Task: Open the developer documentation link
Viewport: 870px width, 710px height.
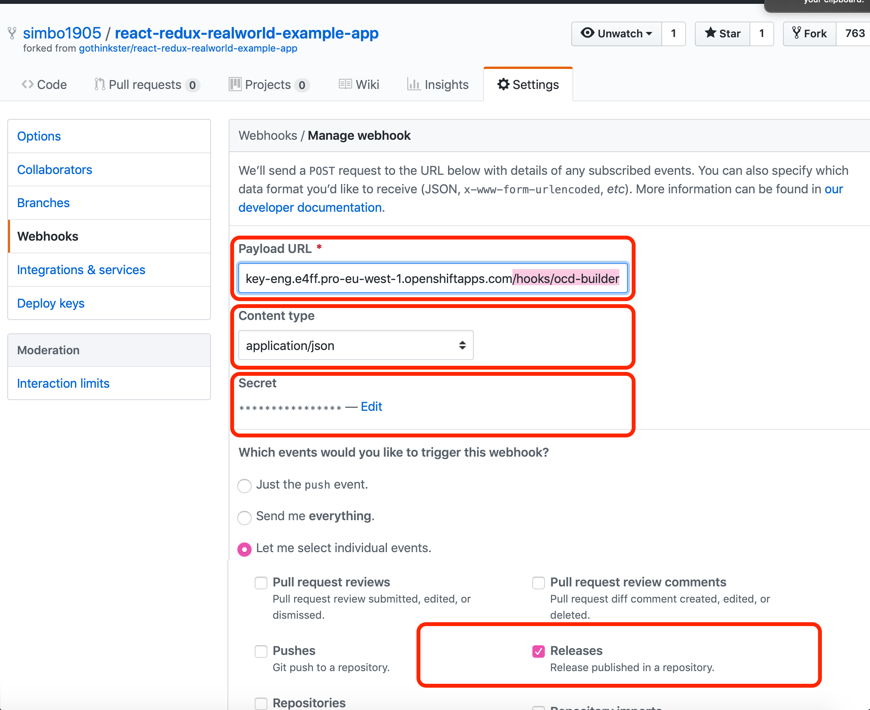Action: click(x=310, y=208)
